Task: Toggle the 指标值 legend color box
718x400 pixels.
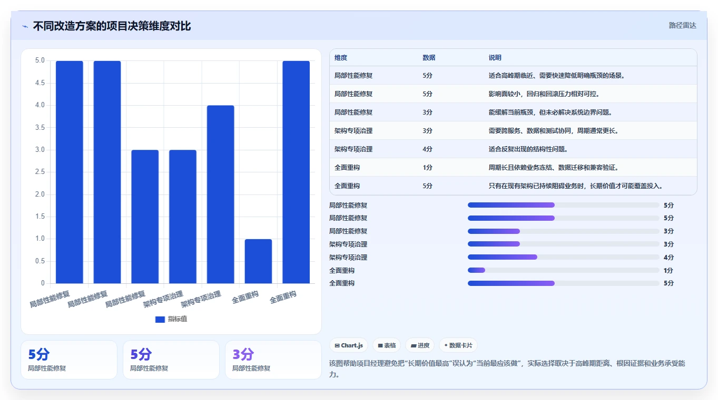Action: [160, 319]
